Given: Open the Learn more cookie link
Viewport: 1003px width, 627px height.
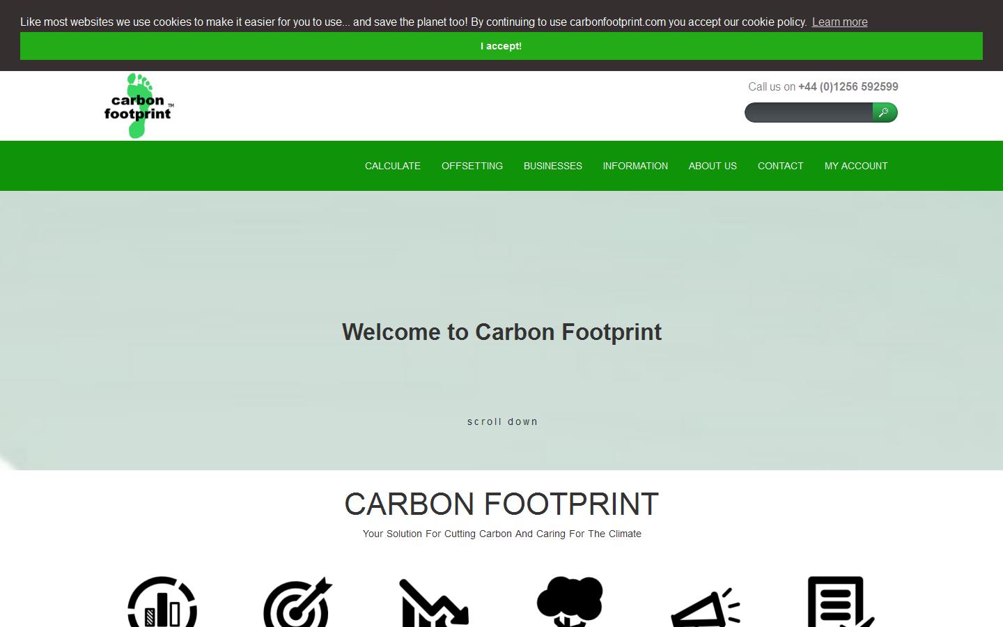Looking at the screenshot, I should coord(839,22).
